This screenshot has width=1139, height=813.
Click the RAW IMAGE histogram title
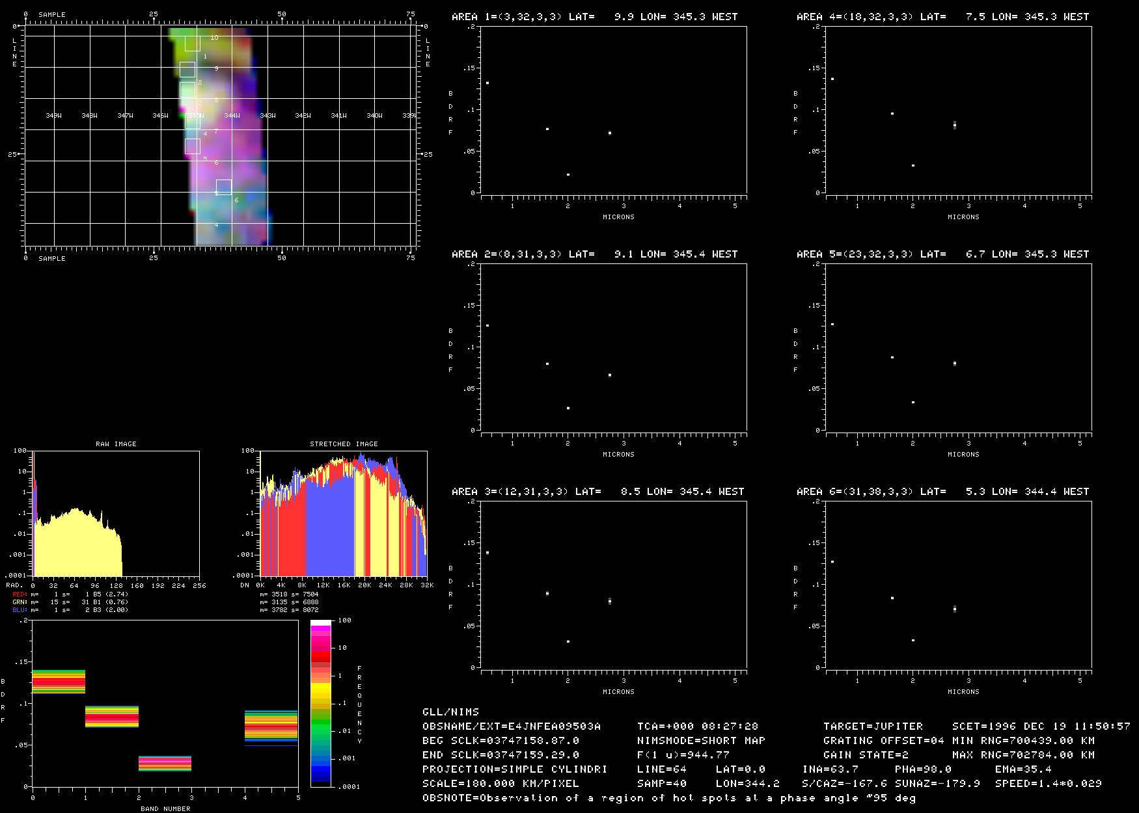tap(116, 444)
